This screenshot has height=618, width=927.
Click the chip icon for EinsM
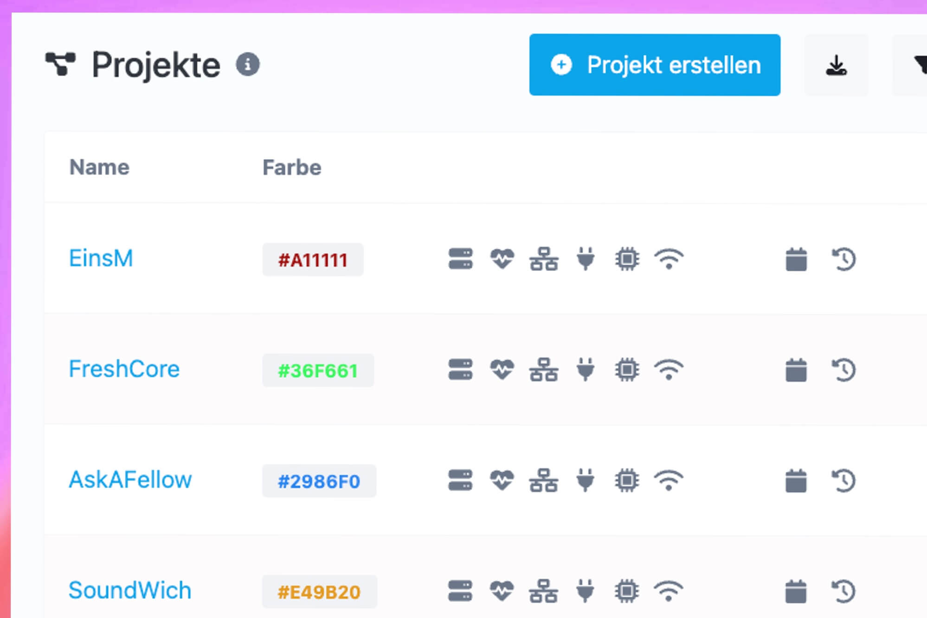pos(627,259)
